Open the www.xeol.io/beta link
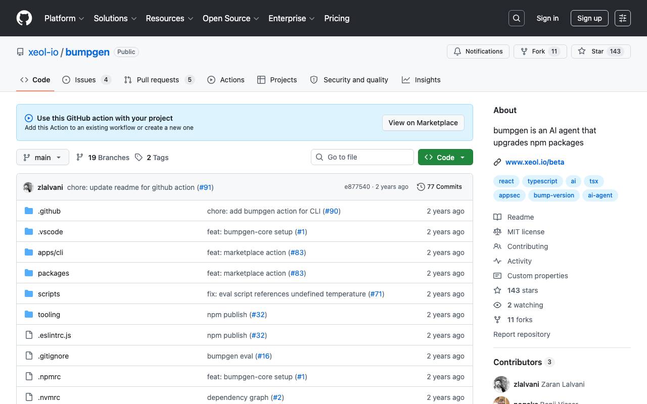Image resolution: width=647 pixels, height=404 pixels. 535,162
